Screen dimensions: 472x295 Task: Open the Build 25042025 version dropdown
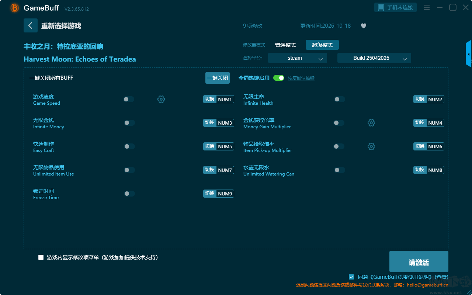pos(374,58)
